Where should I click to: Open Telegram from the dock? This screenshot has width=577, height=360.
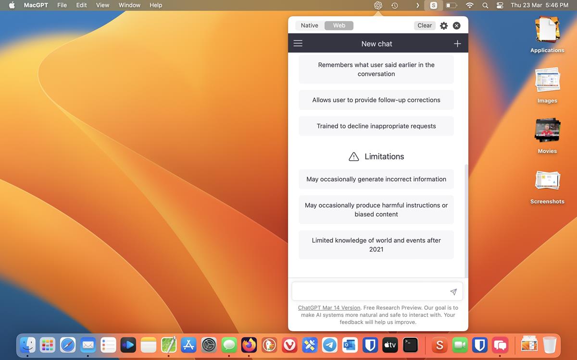pos(329,345)
